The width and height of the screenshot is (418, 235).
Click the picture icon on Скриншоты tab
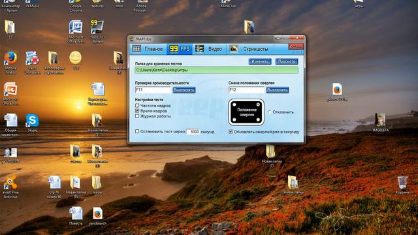(x=234, y=49)
